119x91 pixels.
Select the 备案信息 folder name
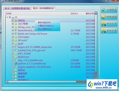(23, 73)
